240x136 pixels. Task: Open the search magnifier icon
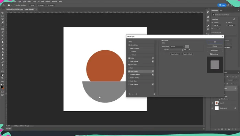point(228,5)
